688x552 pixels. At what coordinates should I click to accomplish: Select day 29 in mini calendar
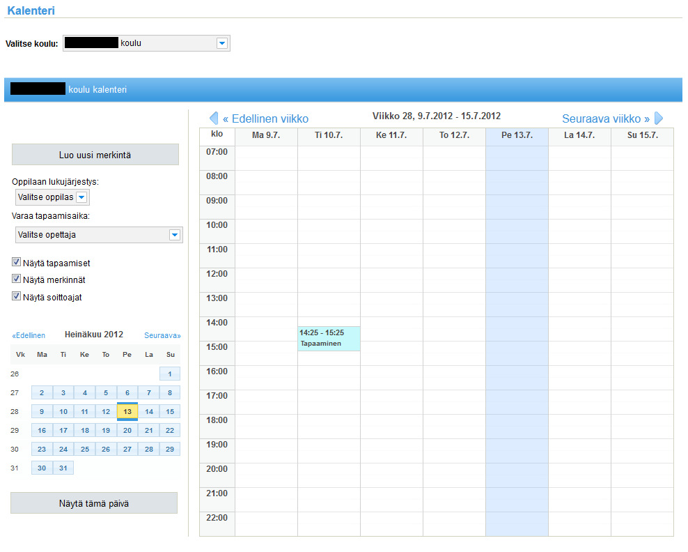170,450
